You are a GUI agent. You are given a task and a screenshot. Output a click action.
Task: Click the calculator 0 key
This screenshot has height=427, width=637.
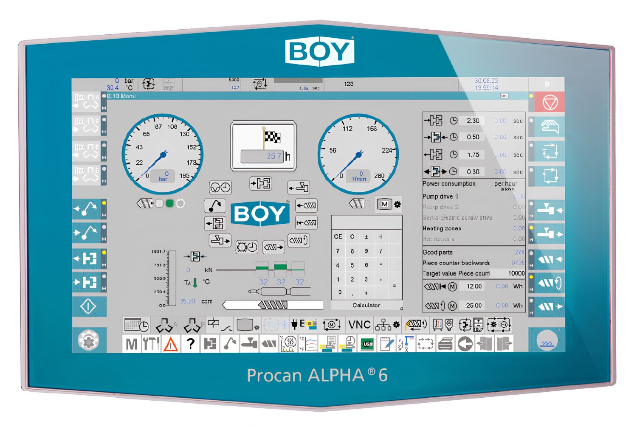pyautogui.click(x=339, y=292)
